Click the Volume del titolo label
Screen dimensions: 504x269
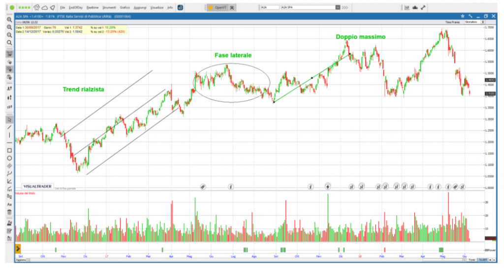tap(25, 193)
